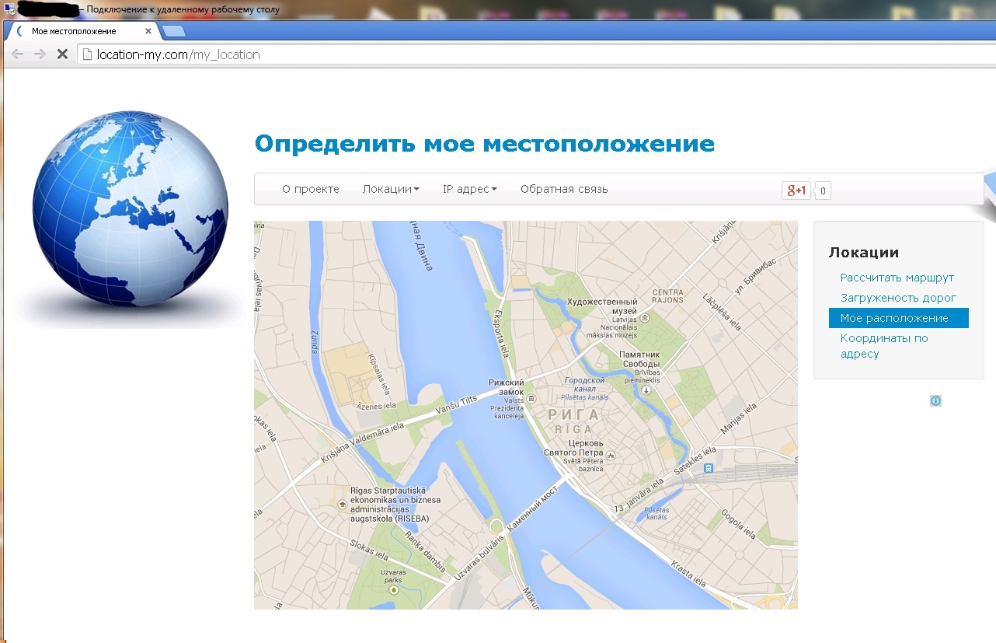996x643 pixels.
Task: Open the 'О проекте' menu item
Action: (311, 189)
